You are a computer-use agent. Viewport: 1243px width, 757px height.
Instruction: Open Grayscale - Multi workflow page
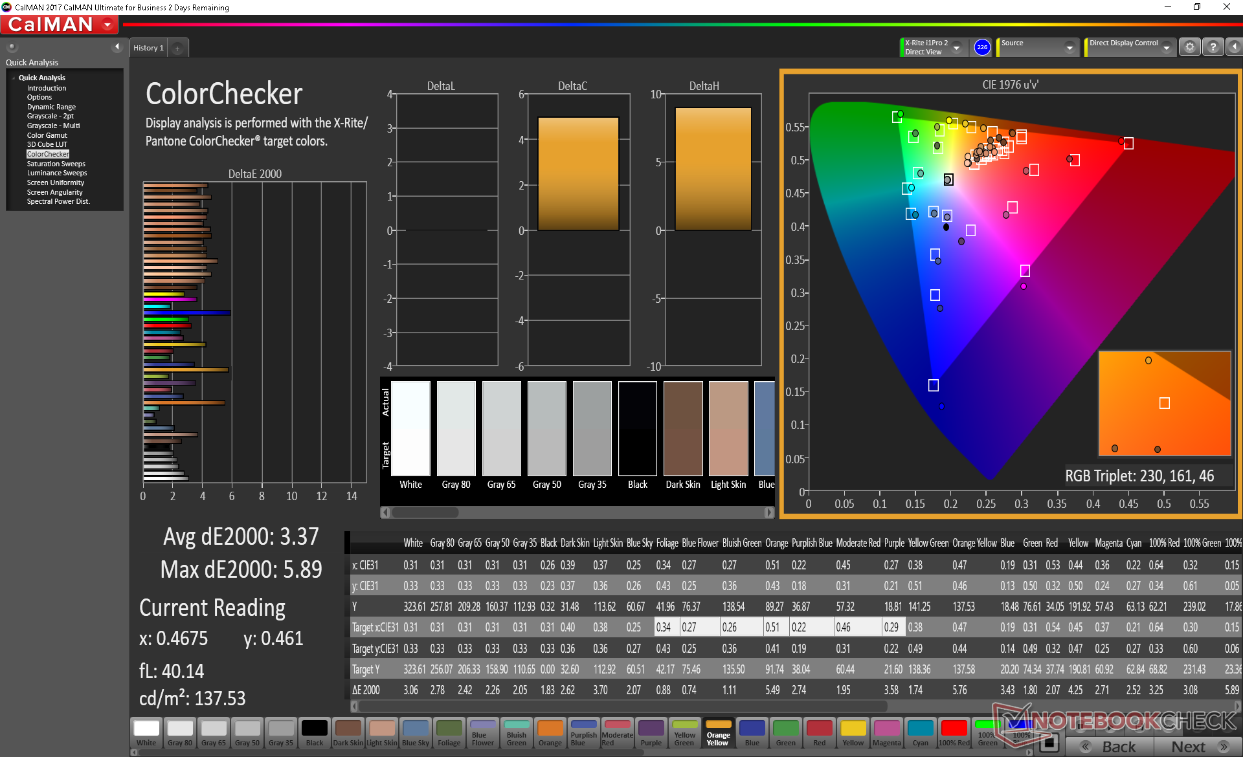53,126
